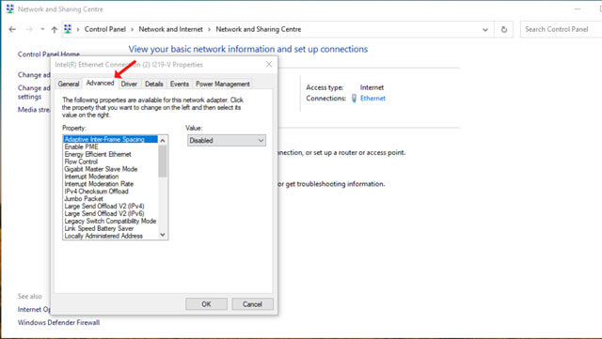Minimize the Network and Sharing Centre window
This screenshot has height=339, width=602.
coord(577,8)
